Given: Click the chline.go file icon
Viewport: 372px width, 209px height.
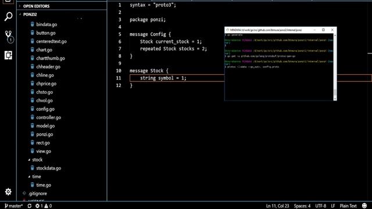Looking at the screenshot, I should pyautogui.click(x=33, y=75).
